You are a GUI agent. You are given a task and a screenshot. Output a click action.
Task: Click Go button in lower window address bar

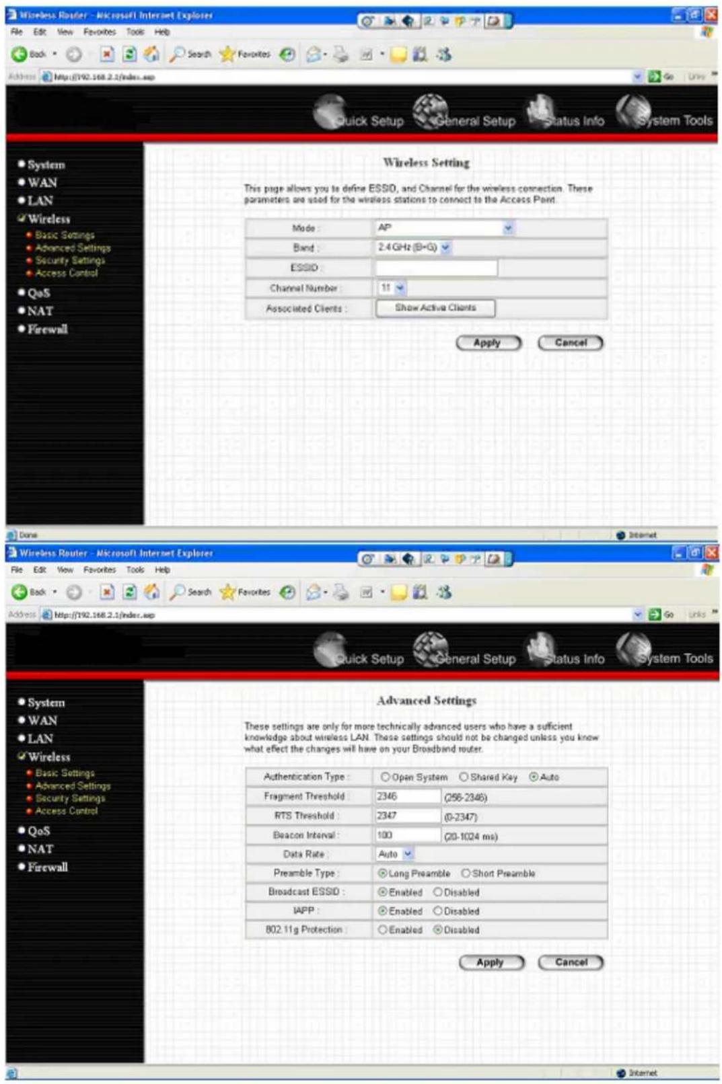tap(661, 615)
